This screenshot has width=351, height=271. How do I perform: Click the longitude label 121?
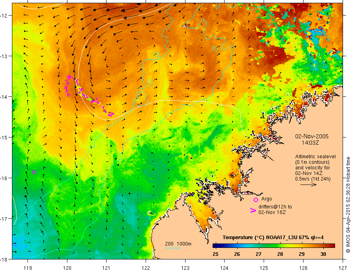pyautogui.click(x=106, y=268)
